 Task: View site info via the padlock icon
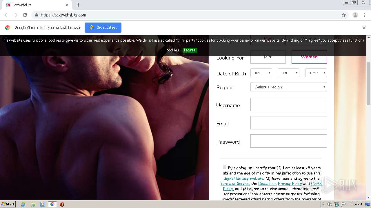coord(36,15)
